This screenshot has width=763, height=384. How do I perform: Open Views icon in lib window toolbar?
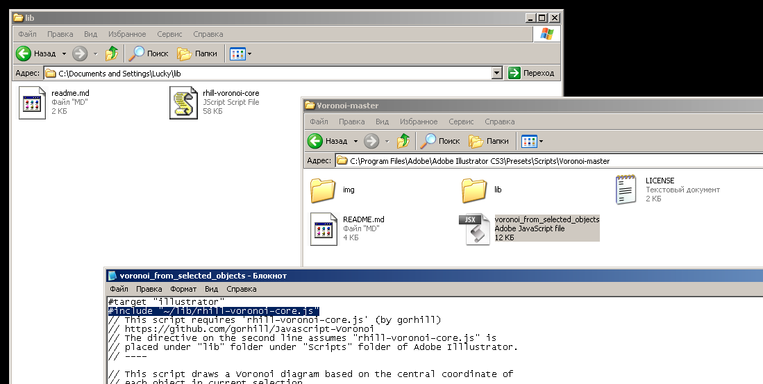[237, 53]
